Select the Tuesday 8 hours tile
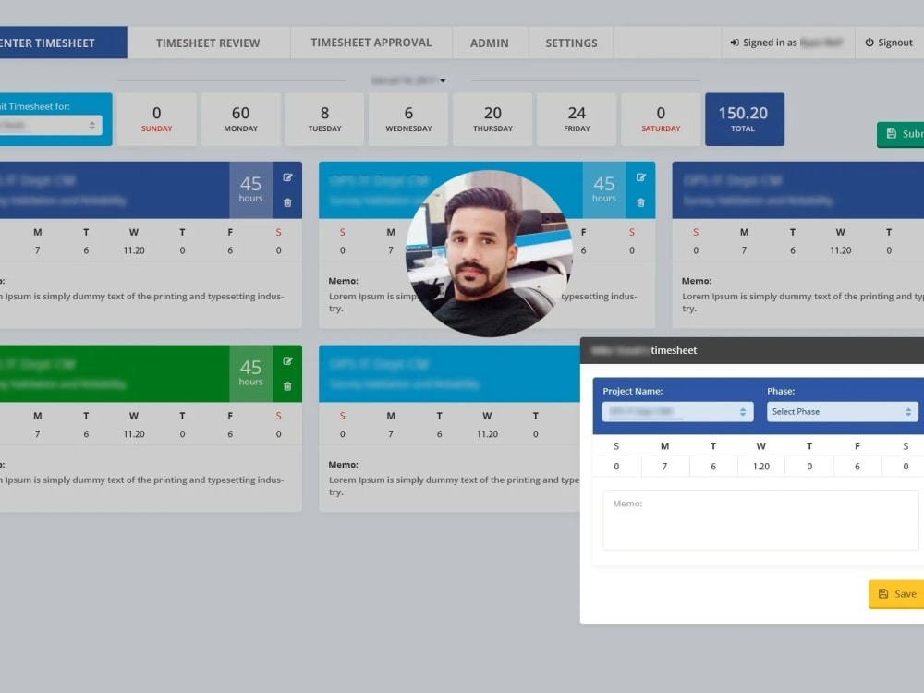Screen dimensions: 924x693 324,119
